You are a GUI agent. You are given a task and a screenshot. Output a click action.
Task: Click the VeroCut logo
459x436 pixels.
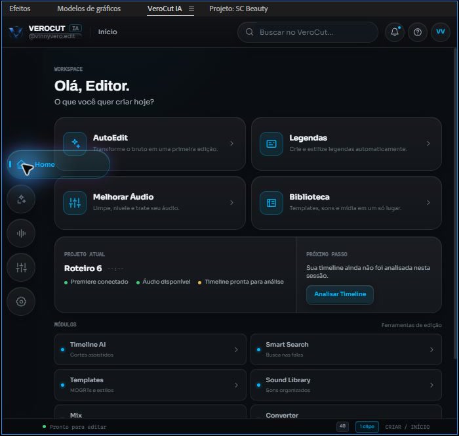16,32
